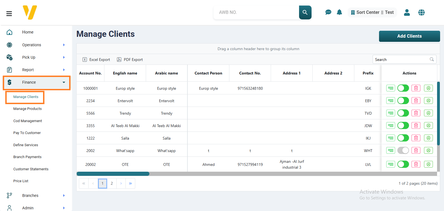Delete the Entervolt client via trash icon
The image size is (444, 211).
[416, 101]
